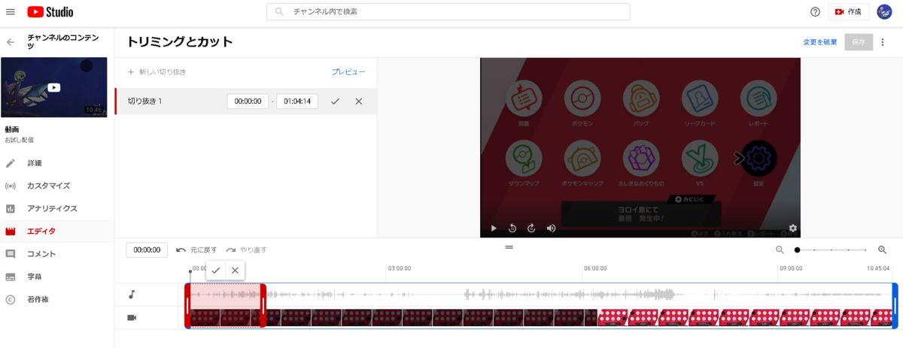This screenshot has height=348, width=903.
Task: Click やり直す redo button
Action: pos(246,250)
